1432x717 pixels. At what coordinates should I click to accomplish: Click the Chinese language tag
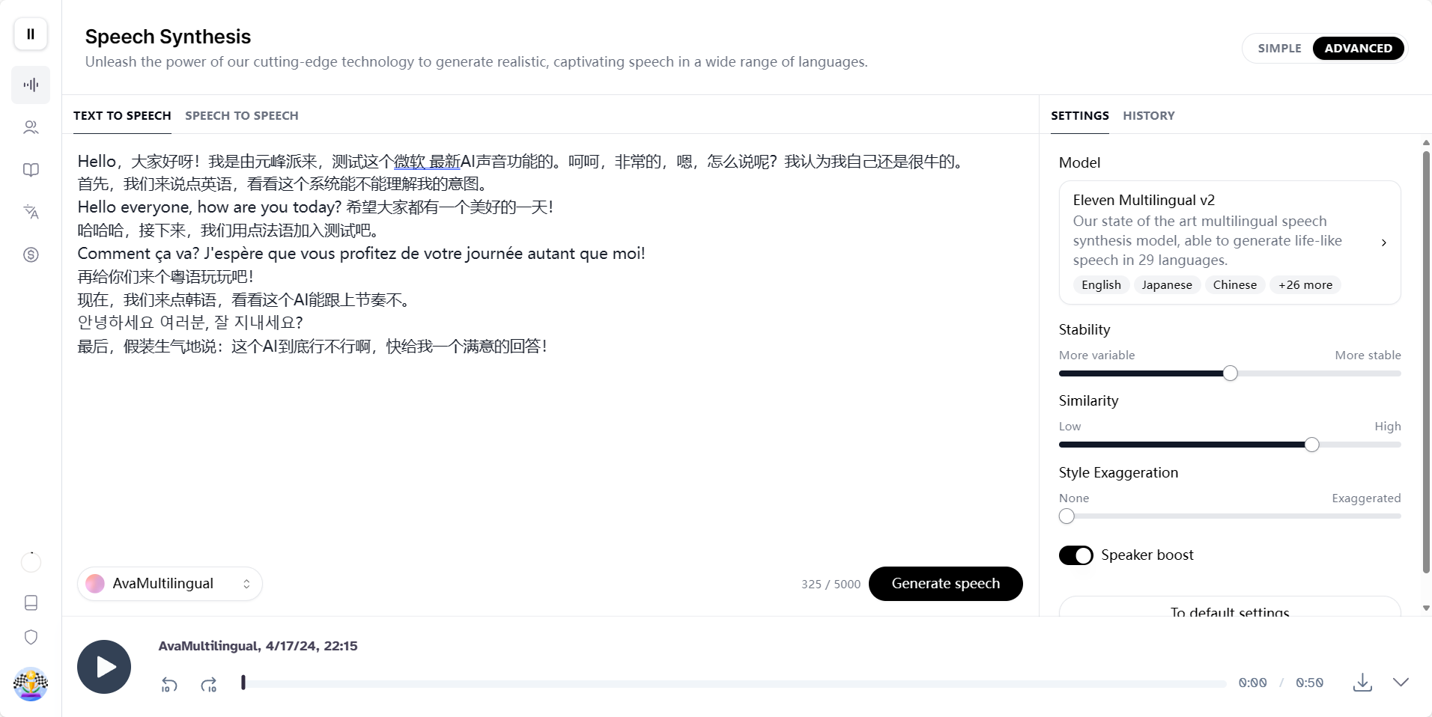click(x=1235, y=285)
